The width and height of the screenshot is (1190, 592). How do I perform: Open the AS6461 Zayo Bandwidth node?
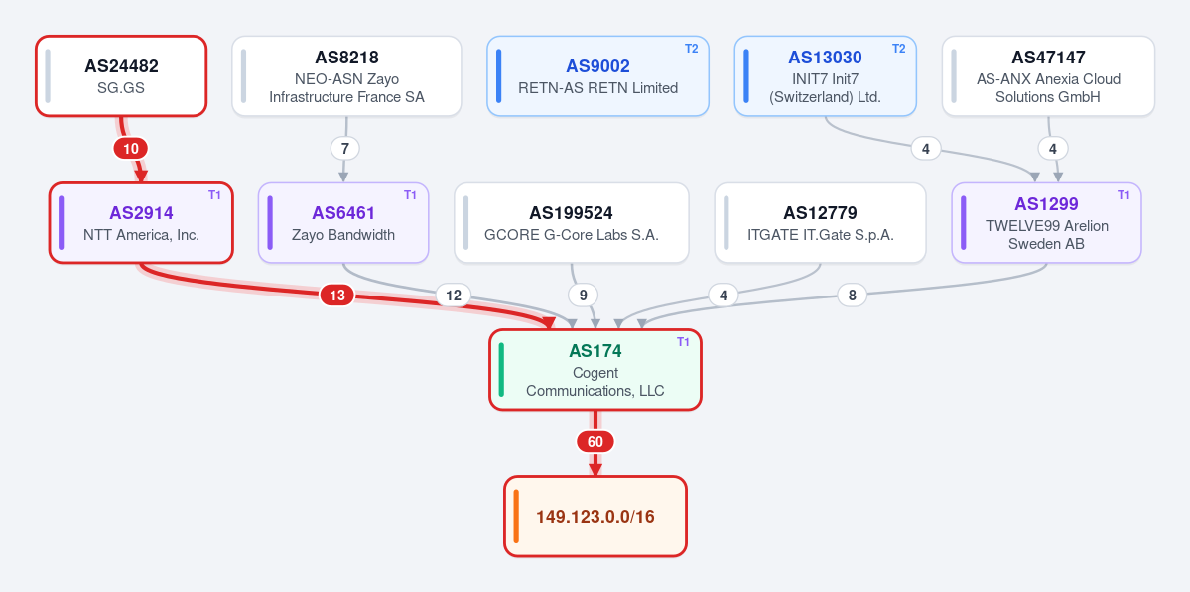[343, 223]
